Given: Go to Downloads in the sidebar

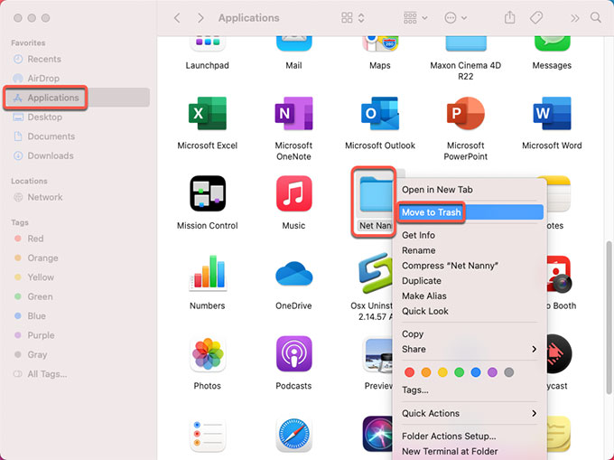Looking at the screenshot, I should click(x=51, y=155).
